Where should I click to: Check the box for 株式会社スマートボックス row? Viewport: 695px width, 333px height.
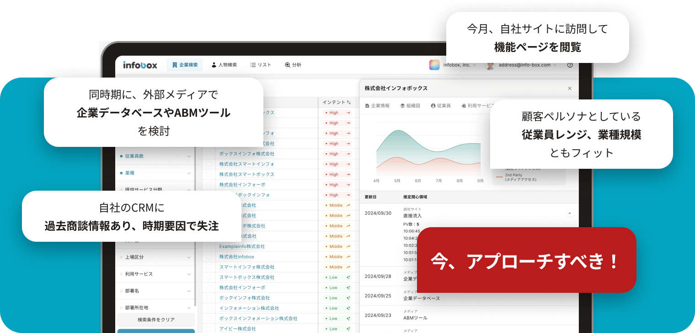[x=209, y=174]
